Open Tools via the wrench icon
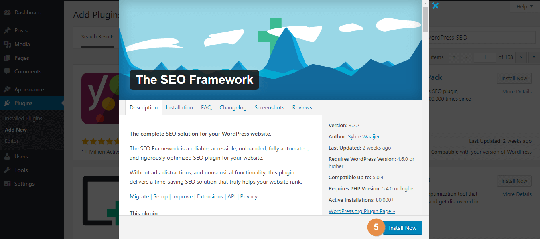This screenshot has width=540, height=239. pos(7,170)
